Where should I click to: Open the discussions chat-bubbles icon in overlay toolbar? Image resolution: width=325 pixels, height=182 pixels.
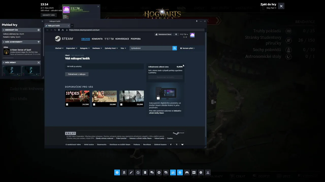[152, 172]
